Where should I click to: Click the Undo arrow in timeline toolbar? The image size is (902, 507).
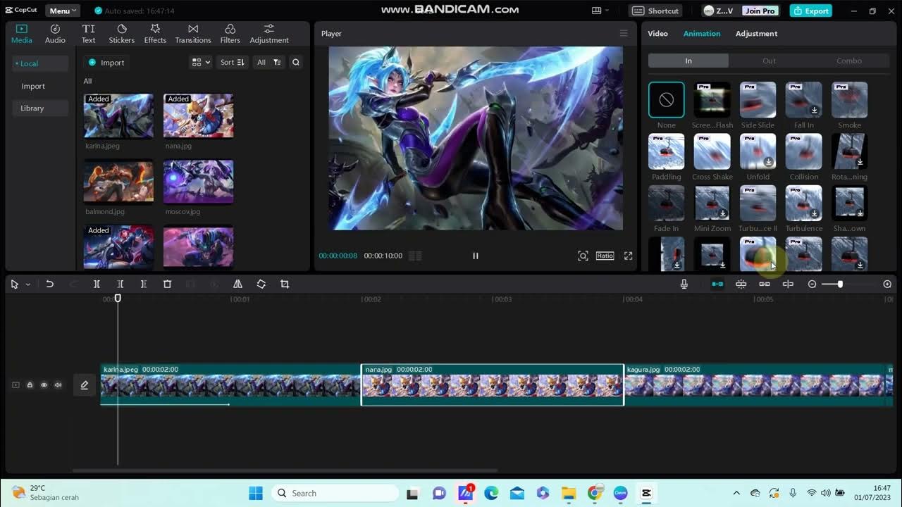(x=49, y=284)
